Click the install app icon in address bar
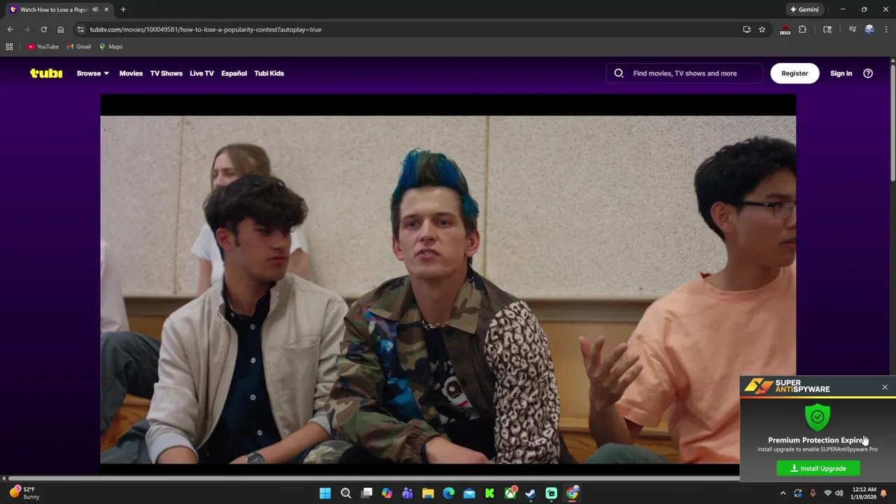Viewport: 896px width, 504px height. click(747, 29)
